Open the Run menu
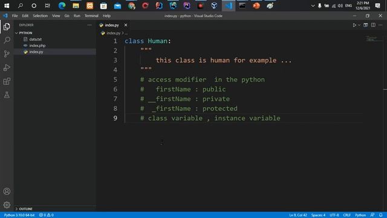The width and height of the screenshot is (387, 218). coord(77,16)
